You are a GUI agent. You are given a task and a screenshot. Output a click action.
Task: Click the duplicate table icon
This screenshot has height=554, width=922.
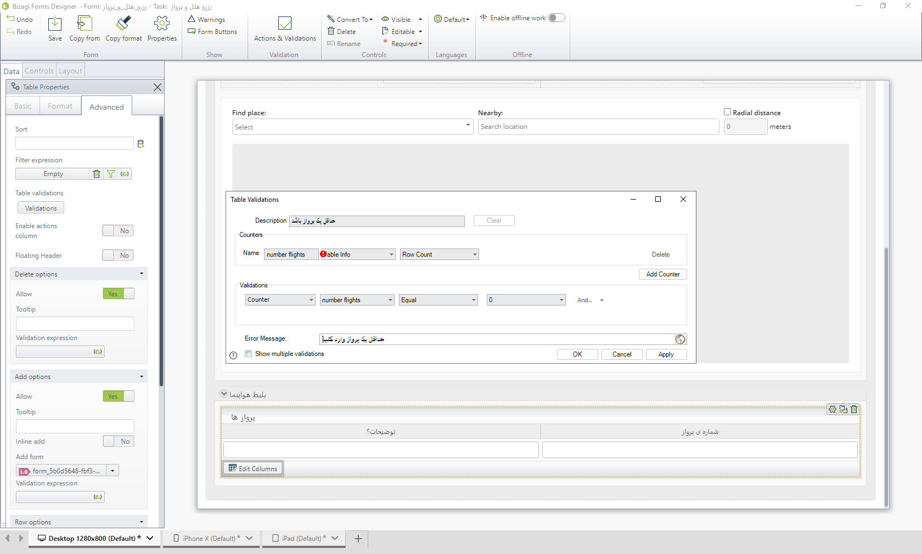point(844,409)
